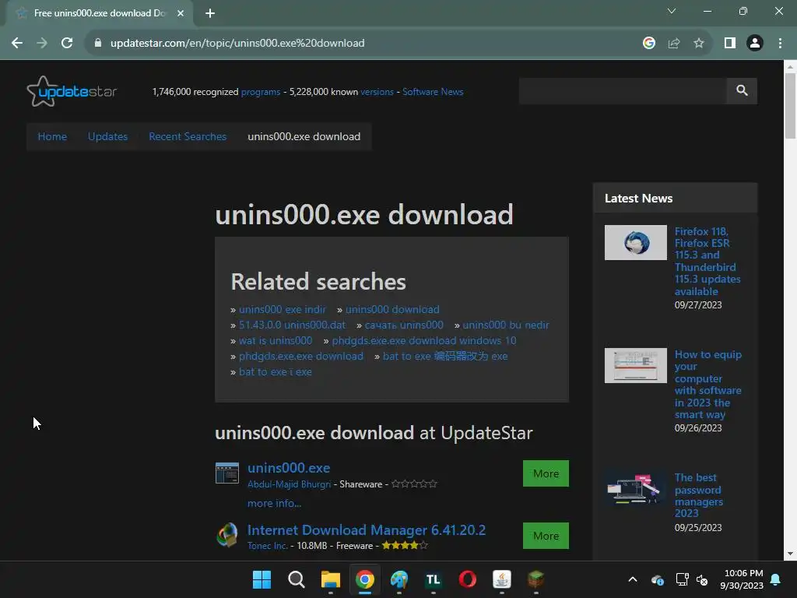Click the Google icon in address bar
797x598 pixels.
click(x=649, y=44)
